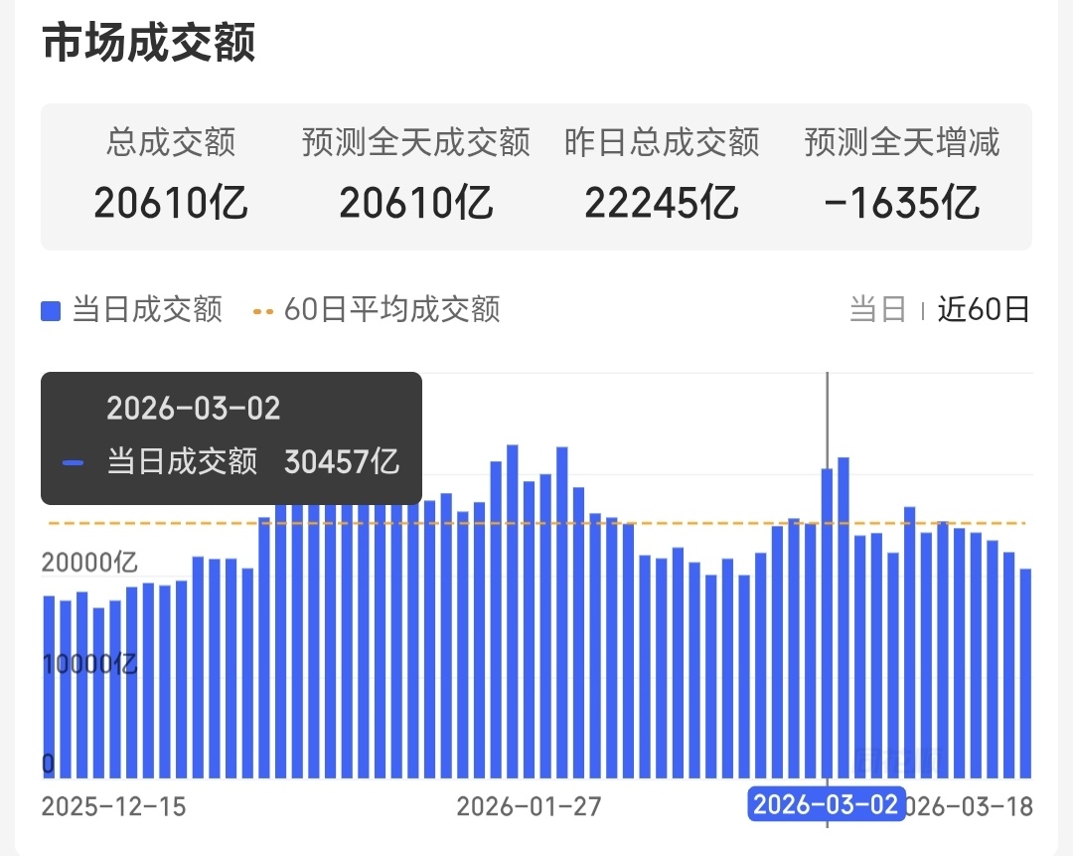
Task: Click the blue dash icon inside the tooltip
Action: coord(73,462)
